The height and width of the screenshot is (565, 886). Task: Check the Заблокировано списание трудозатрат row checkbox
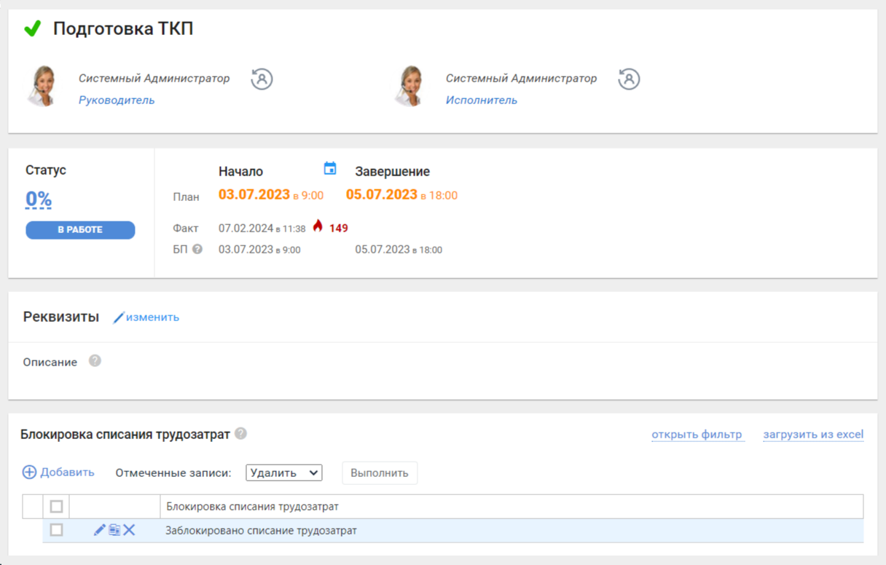tap(56, 530)
